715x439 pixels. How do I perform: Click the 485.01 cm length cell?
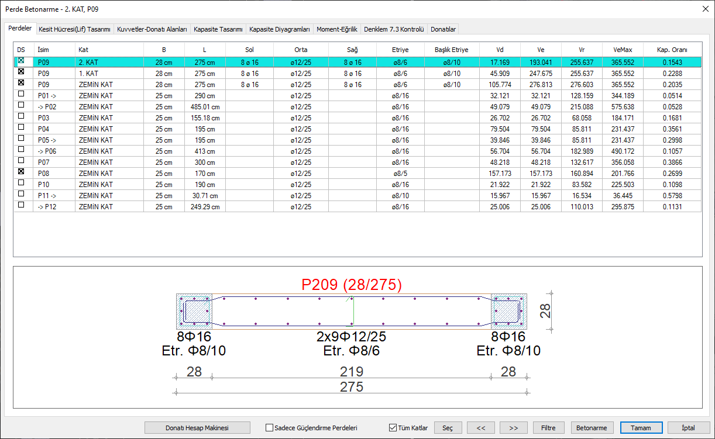tap(205, 107)
